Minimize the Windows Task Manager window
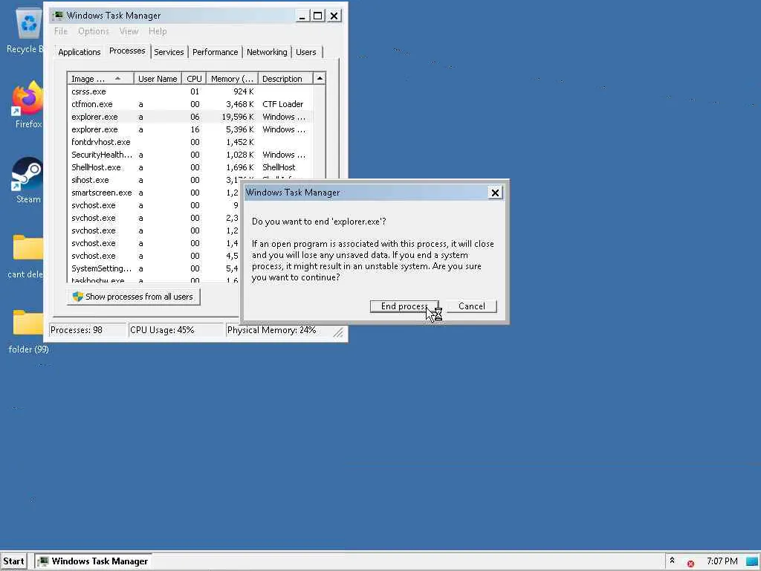Image resolution: width=761 pixels, height=571 pixels. point(302,16)
